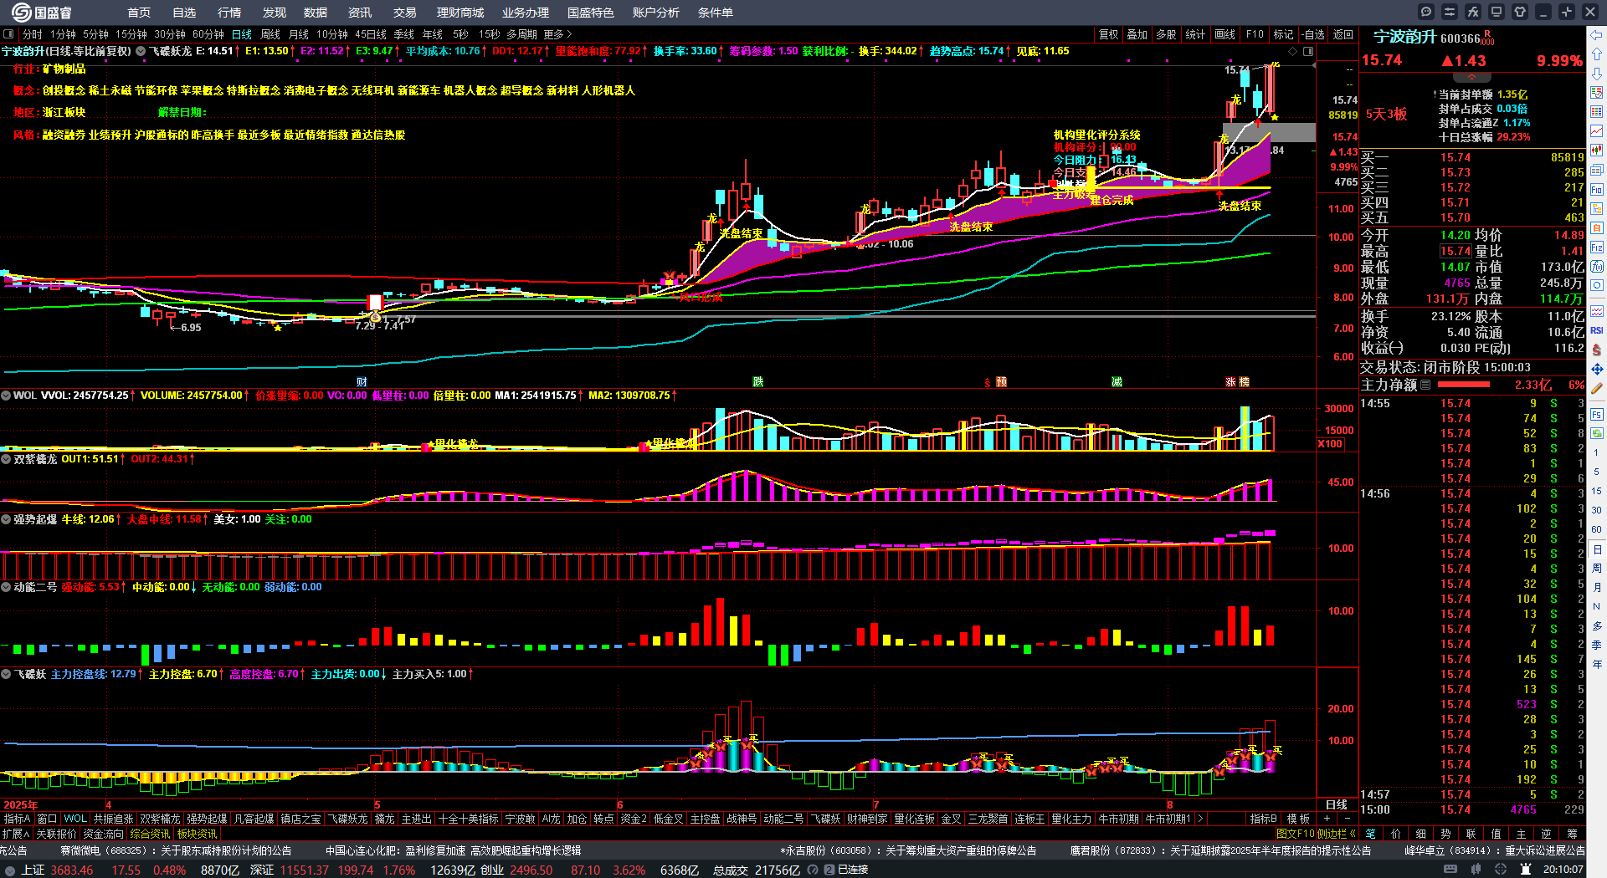
Task: Click the plus zoom button below 日线
Action: [x=1327, y=818]
